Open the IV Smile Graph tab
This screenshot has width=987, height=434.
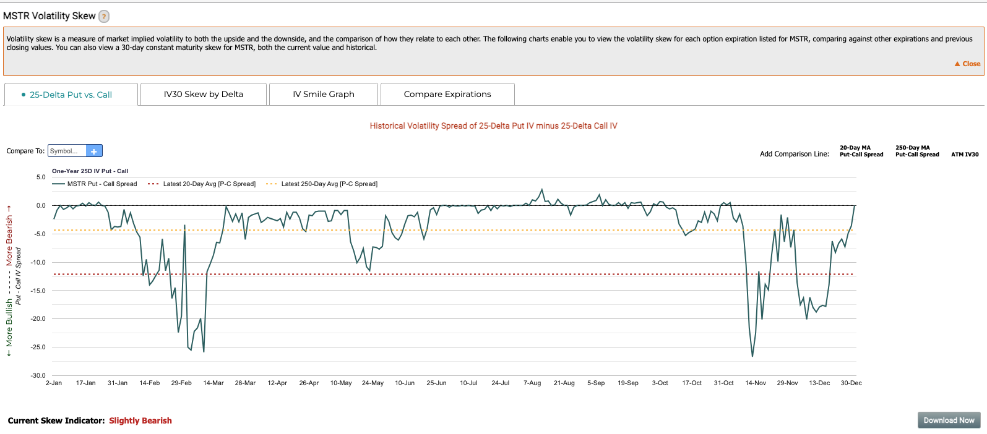tap(324, 95)
